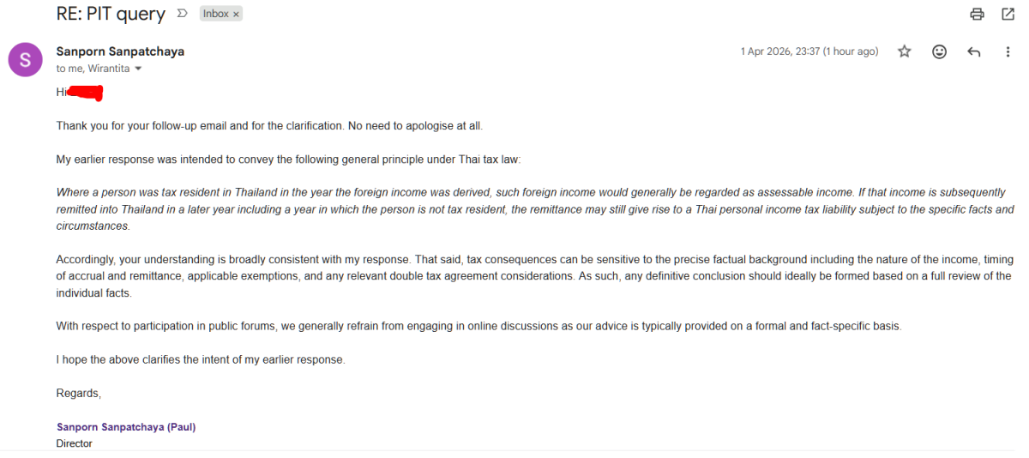
Task: Click the RE: PIT query subject line
Action: pos(111,14)
